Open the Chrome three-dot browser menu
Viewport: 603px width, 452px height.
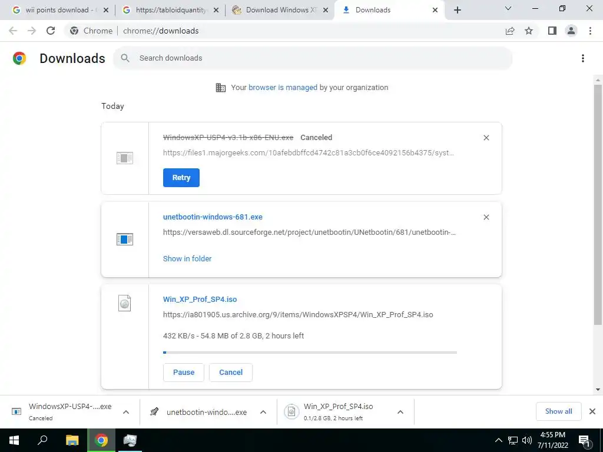(590, 31)
